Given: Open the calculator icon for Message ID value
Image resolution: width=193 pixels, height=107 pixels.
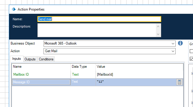Looking at the screenshot, I should (179, 82).
